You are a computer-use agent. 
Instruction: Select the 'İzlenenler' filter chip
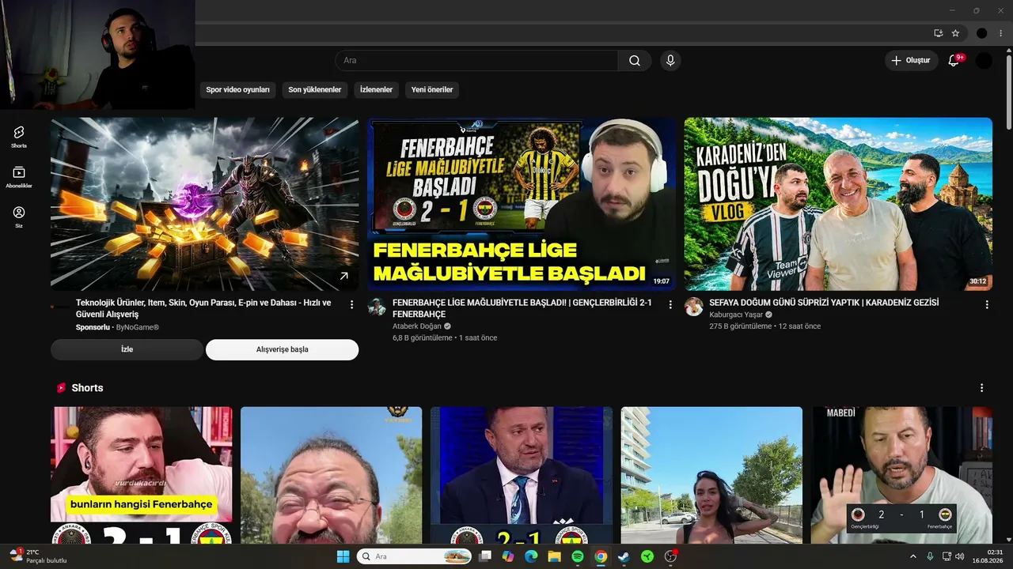click(376, 90)
